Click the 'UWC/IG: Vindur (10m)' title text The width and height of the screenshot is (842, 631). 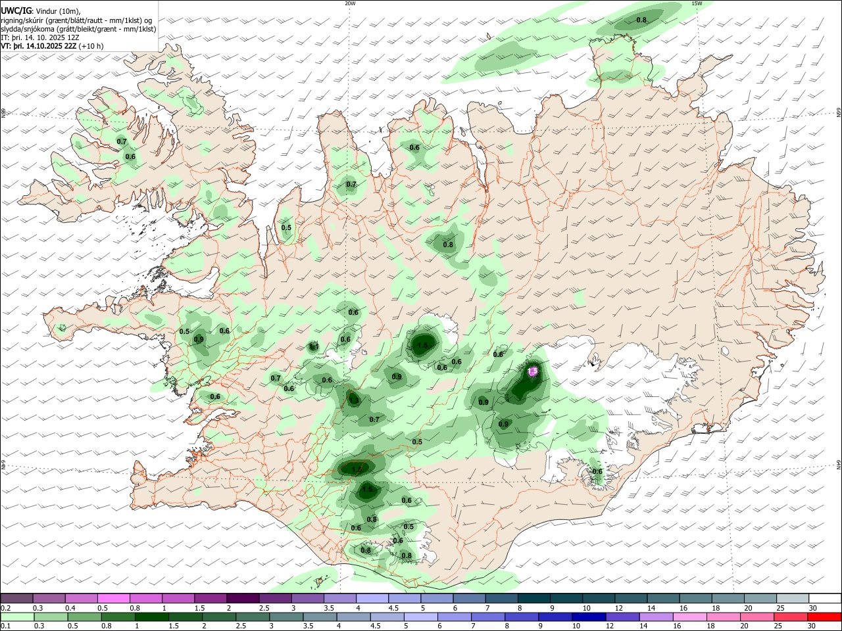pos(41,11)
